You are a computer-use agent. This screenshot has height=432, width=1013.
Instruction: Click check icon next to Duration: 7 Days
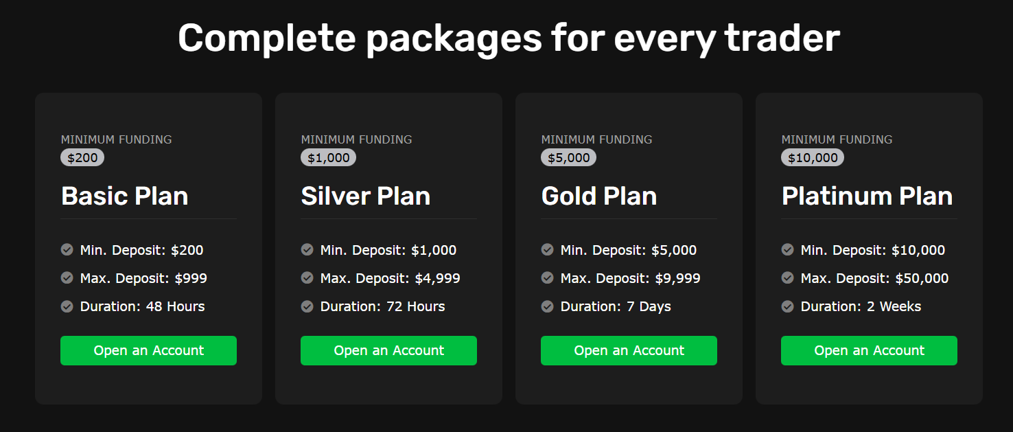tap(547, 306)
